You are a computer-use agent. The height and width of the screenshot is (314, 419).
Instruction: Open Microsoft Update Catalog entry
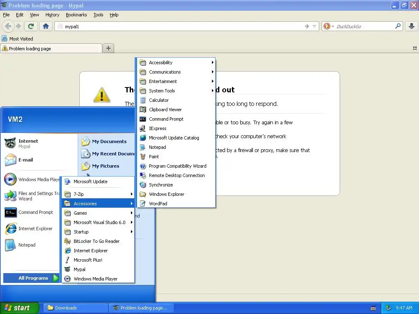click(x=176, y=138)
